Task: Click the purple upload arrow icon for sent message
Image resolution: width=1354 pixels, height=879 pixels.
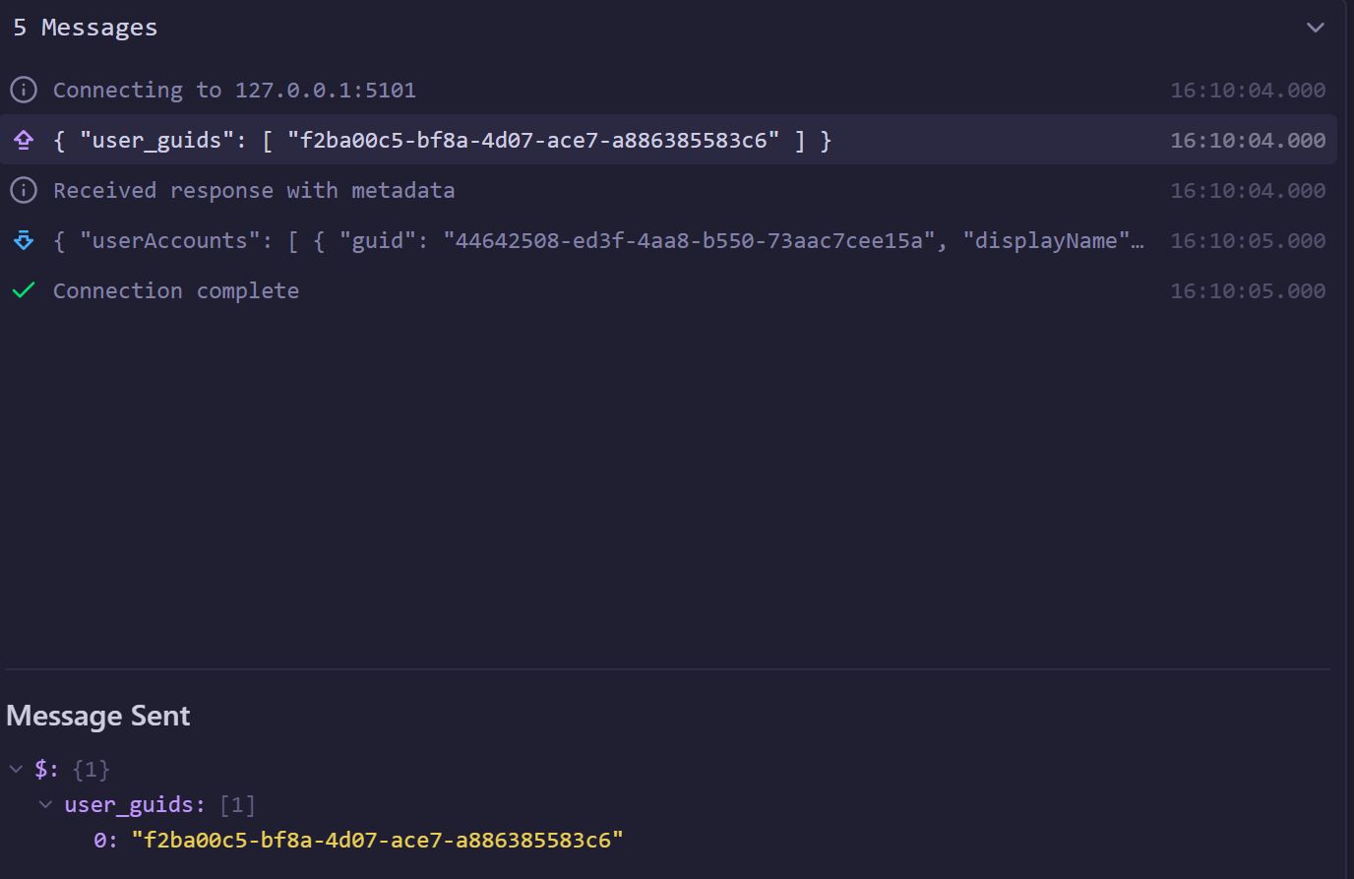Action: click(24, 140)
